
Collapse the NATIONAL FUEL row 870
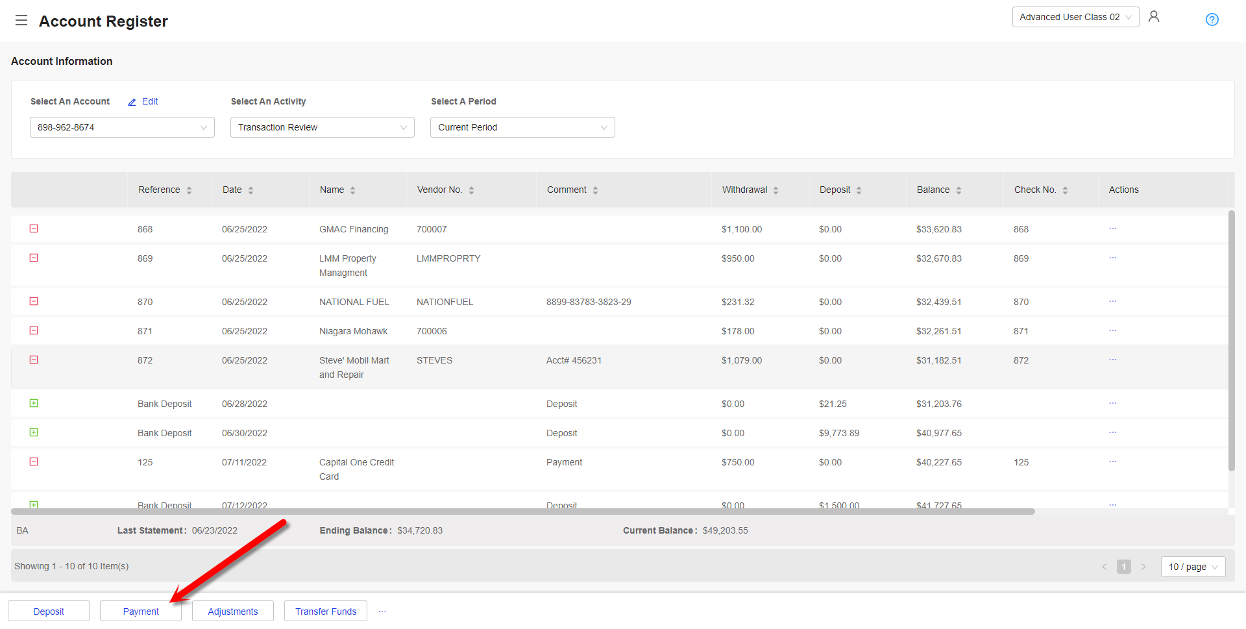point(34,301)
